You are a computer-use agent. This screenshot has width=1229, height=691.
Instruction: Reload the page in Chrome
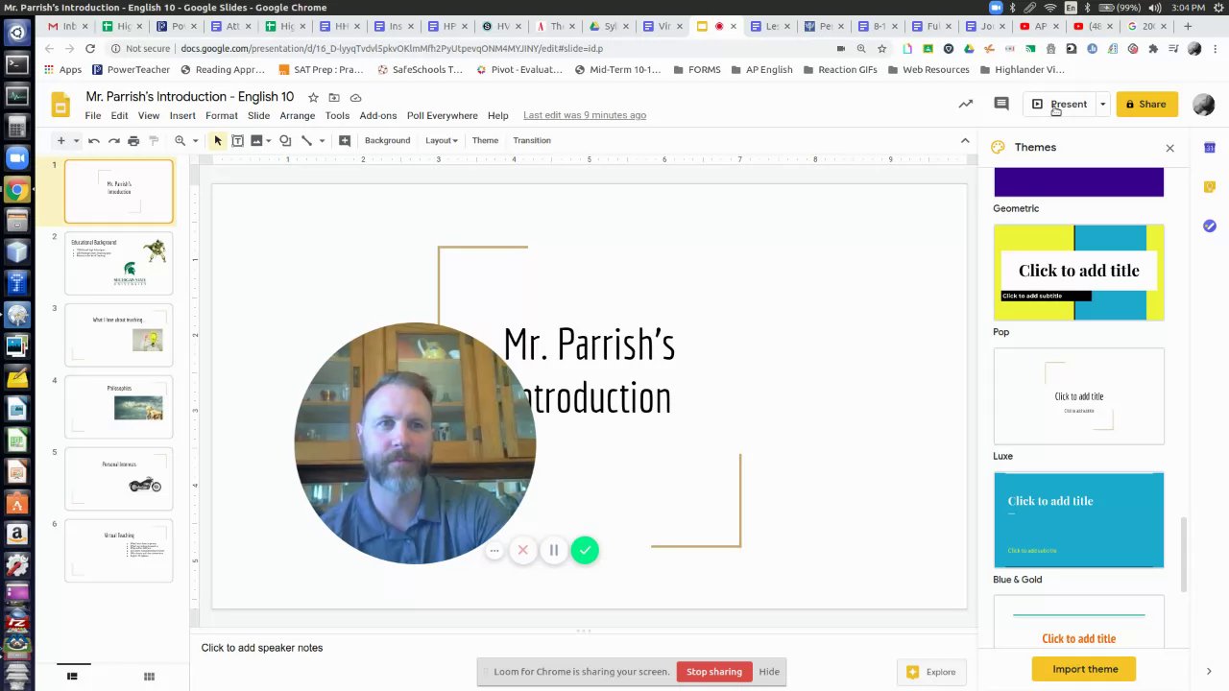pyautogui.click(x=90, y=48)
